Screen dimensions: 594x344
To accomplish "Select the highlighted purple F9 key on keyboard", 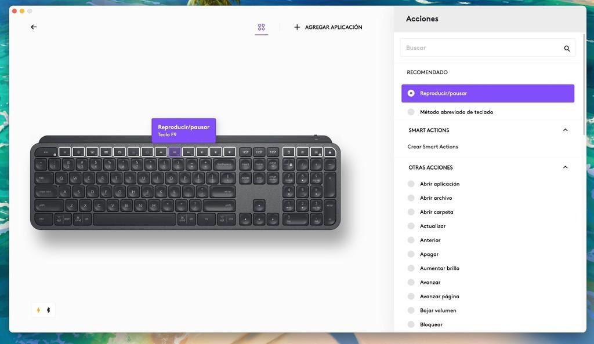I will tap(175, 152).
